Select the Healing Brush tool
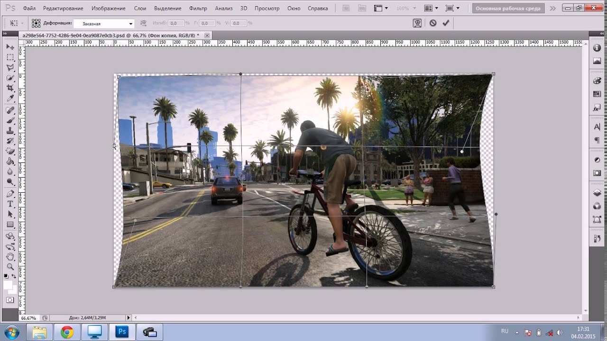This screenshot has width=607, height=341. click(10, 110)
